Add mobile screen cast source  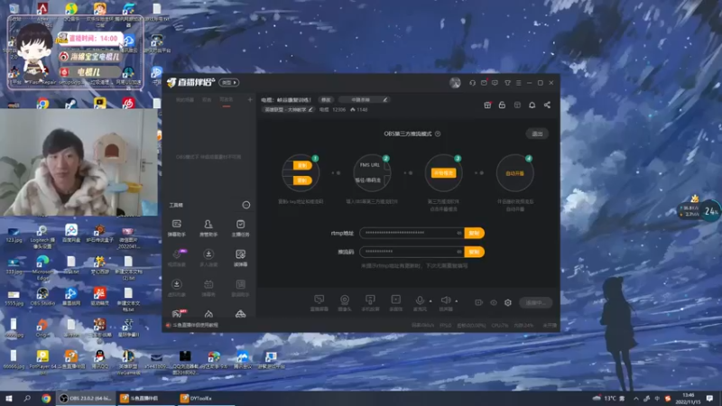coord(370,303)
